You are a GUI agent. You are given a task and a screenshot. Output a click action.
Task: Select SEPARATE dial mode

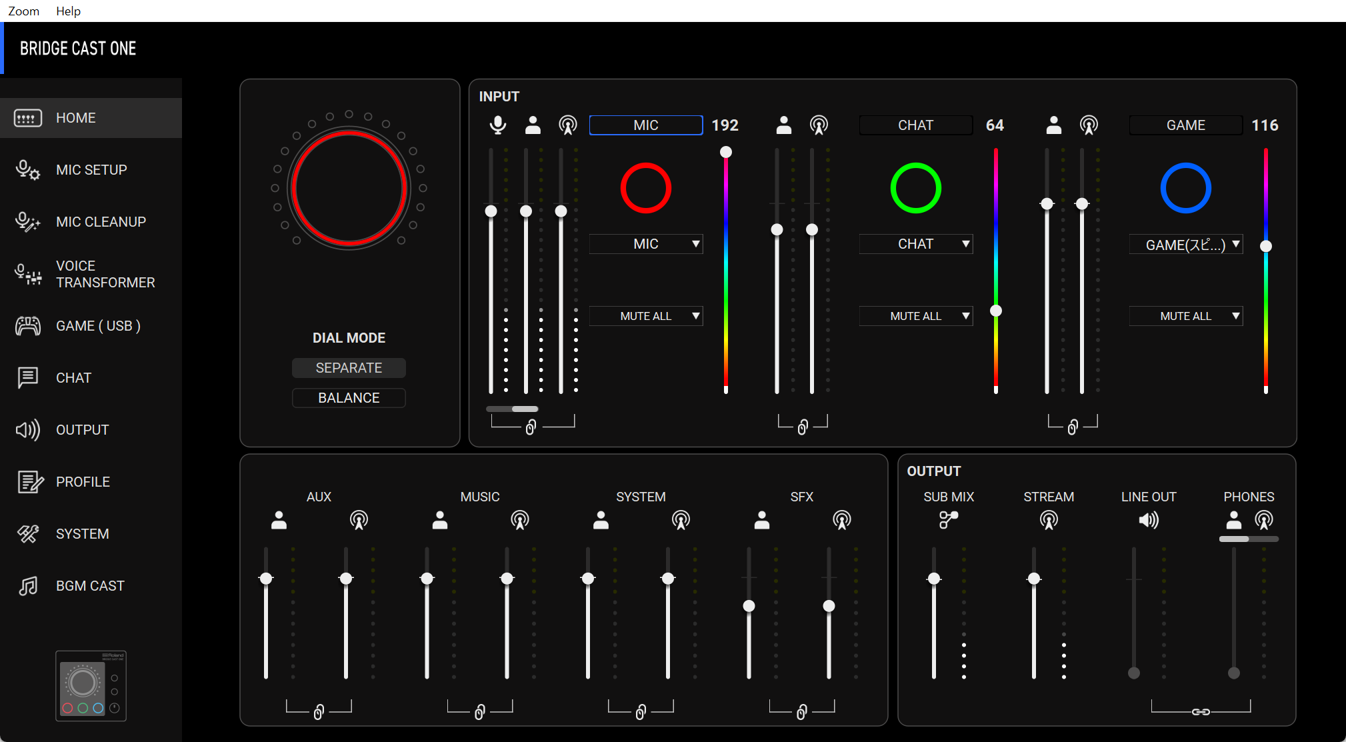tap(349, 368)
